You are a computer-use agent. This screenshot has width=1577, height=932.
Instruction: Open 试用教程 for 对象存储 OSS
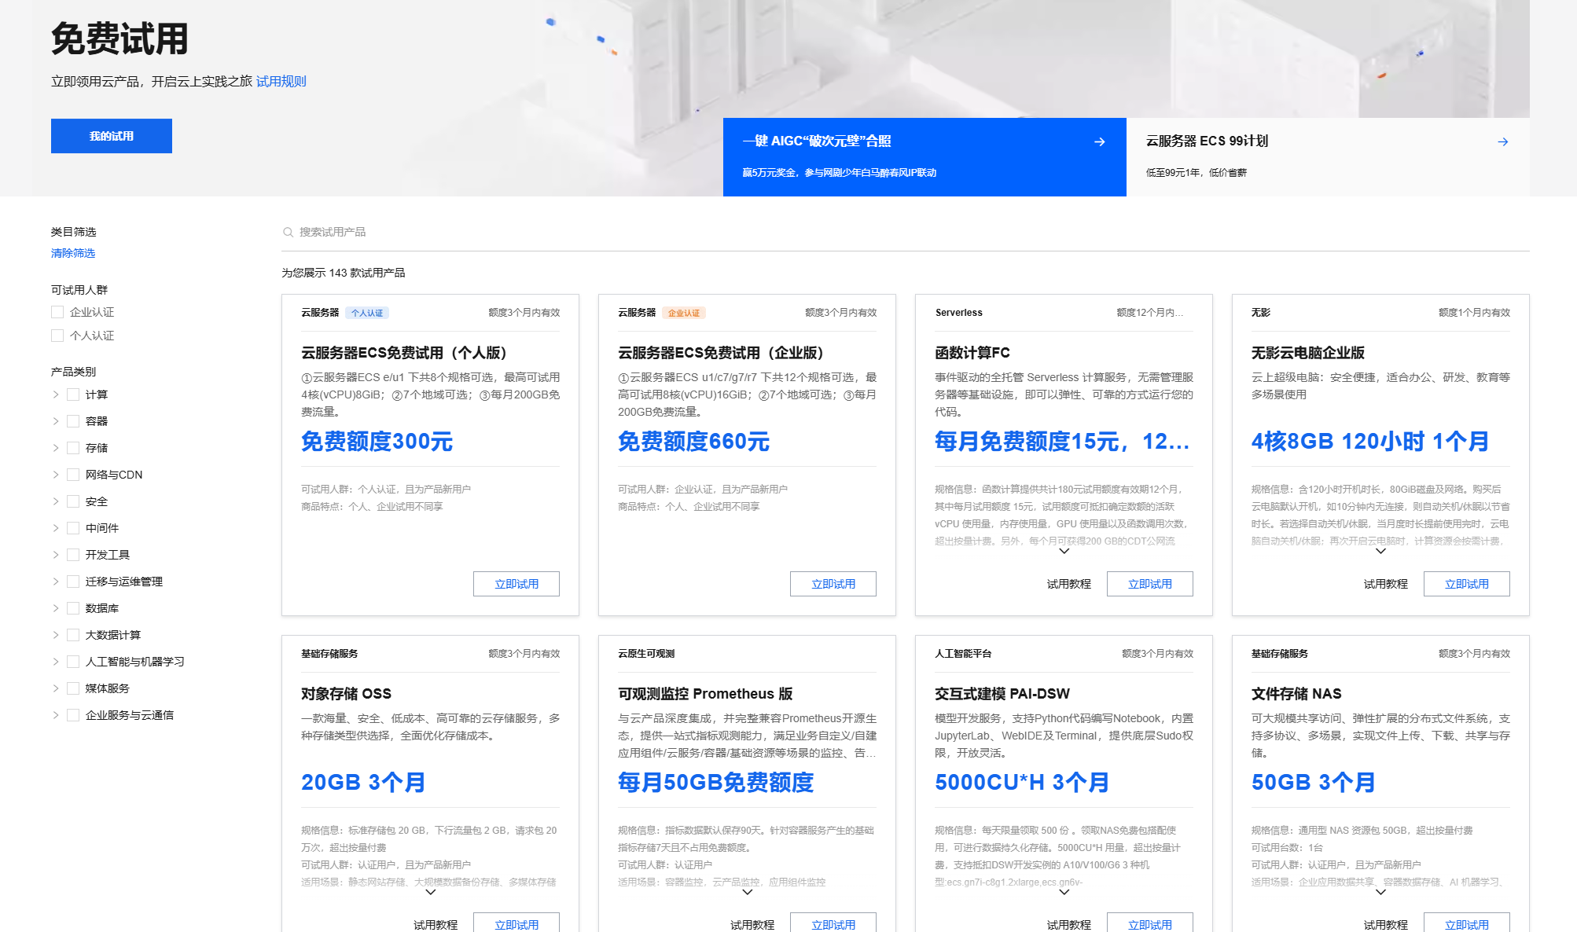(436, 925)
